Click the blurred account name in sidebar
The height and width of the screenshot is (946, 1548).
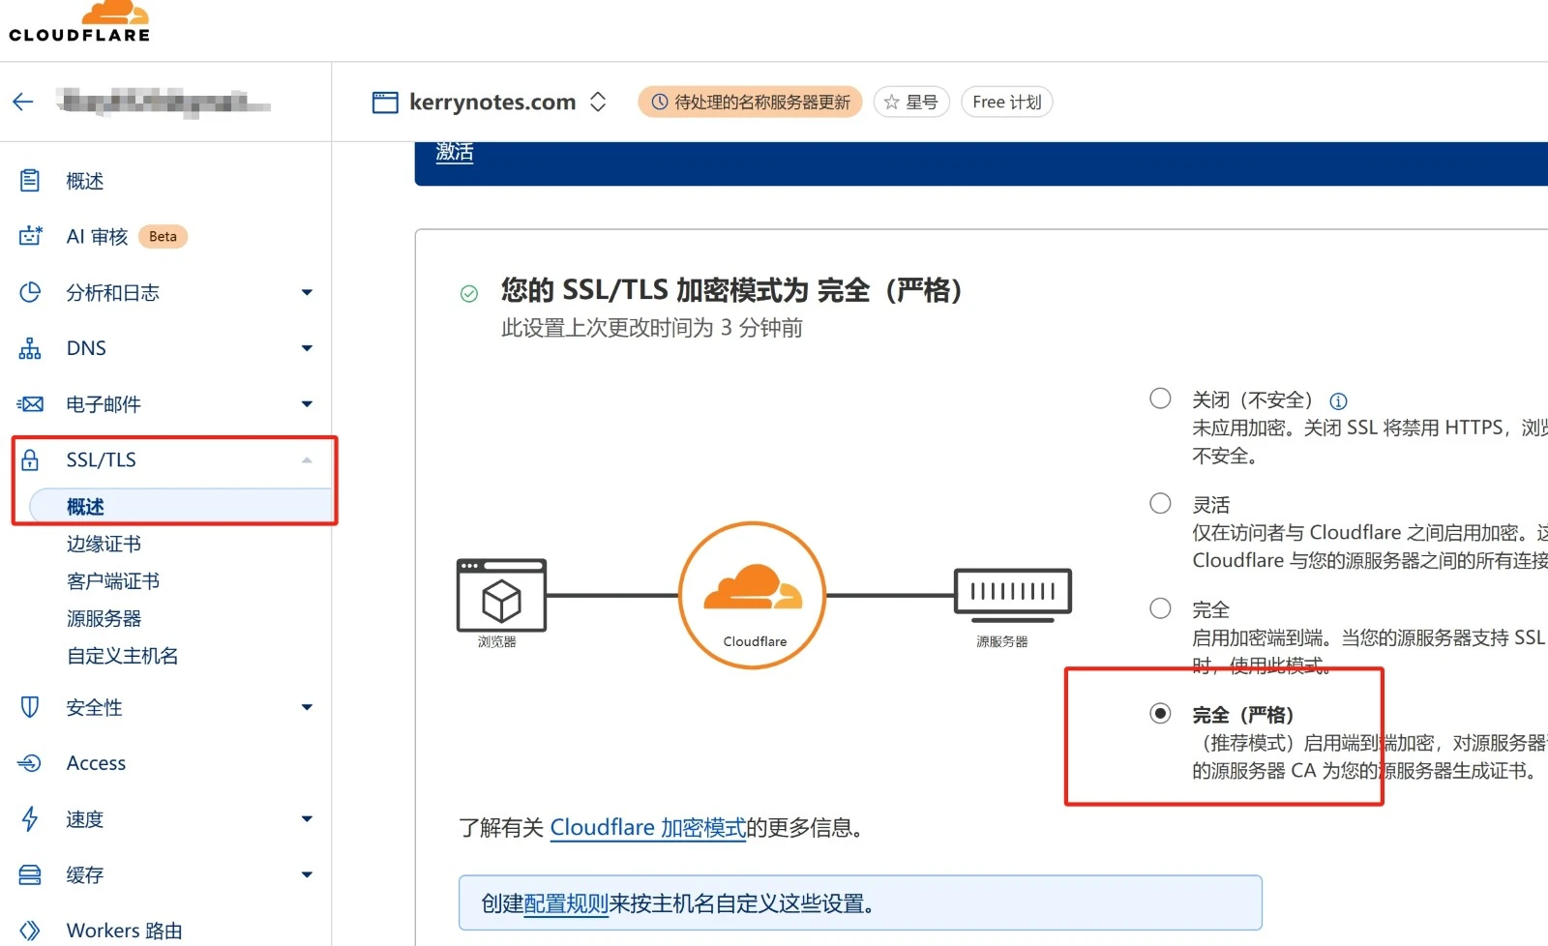(x=164, y=102)
